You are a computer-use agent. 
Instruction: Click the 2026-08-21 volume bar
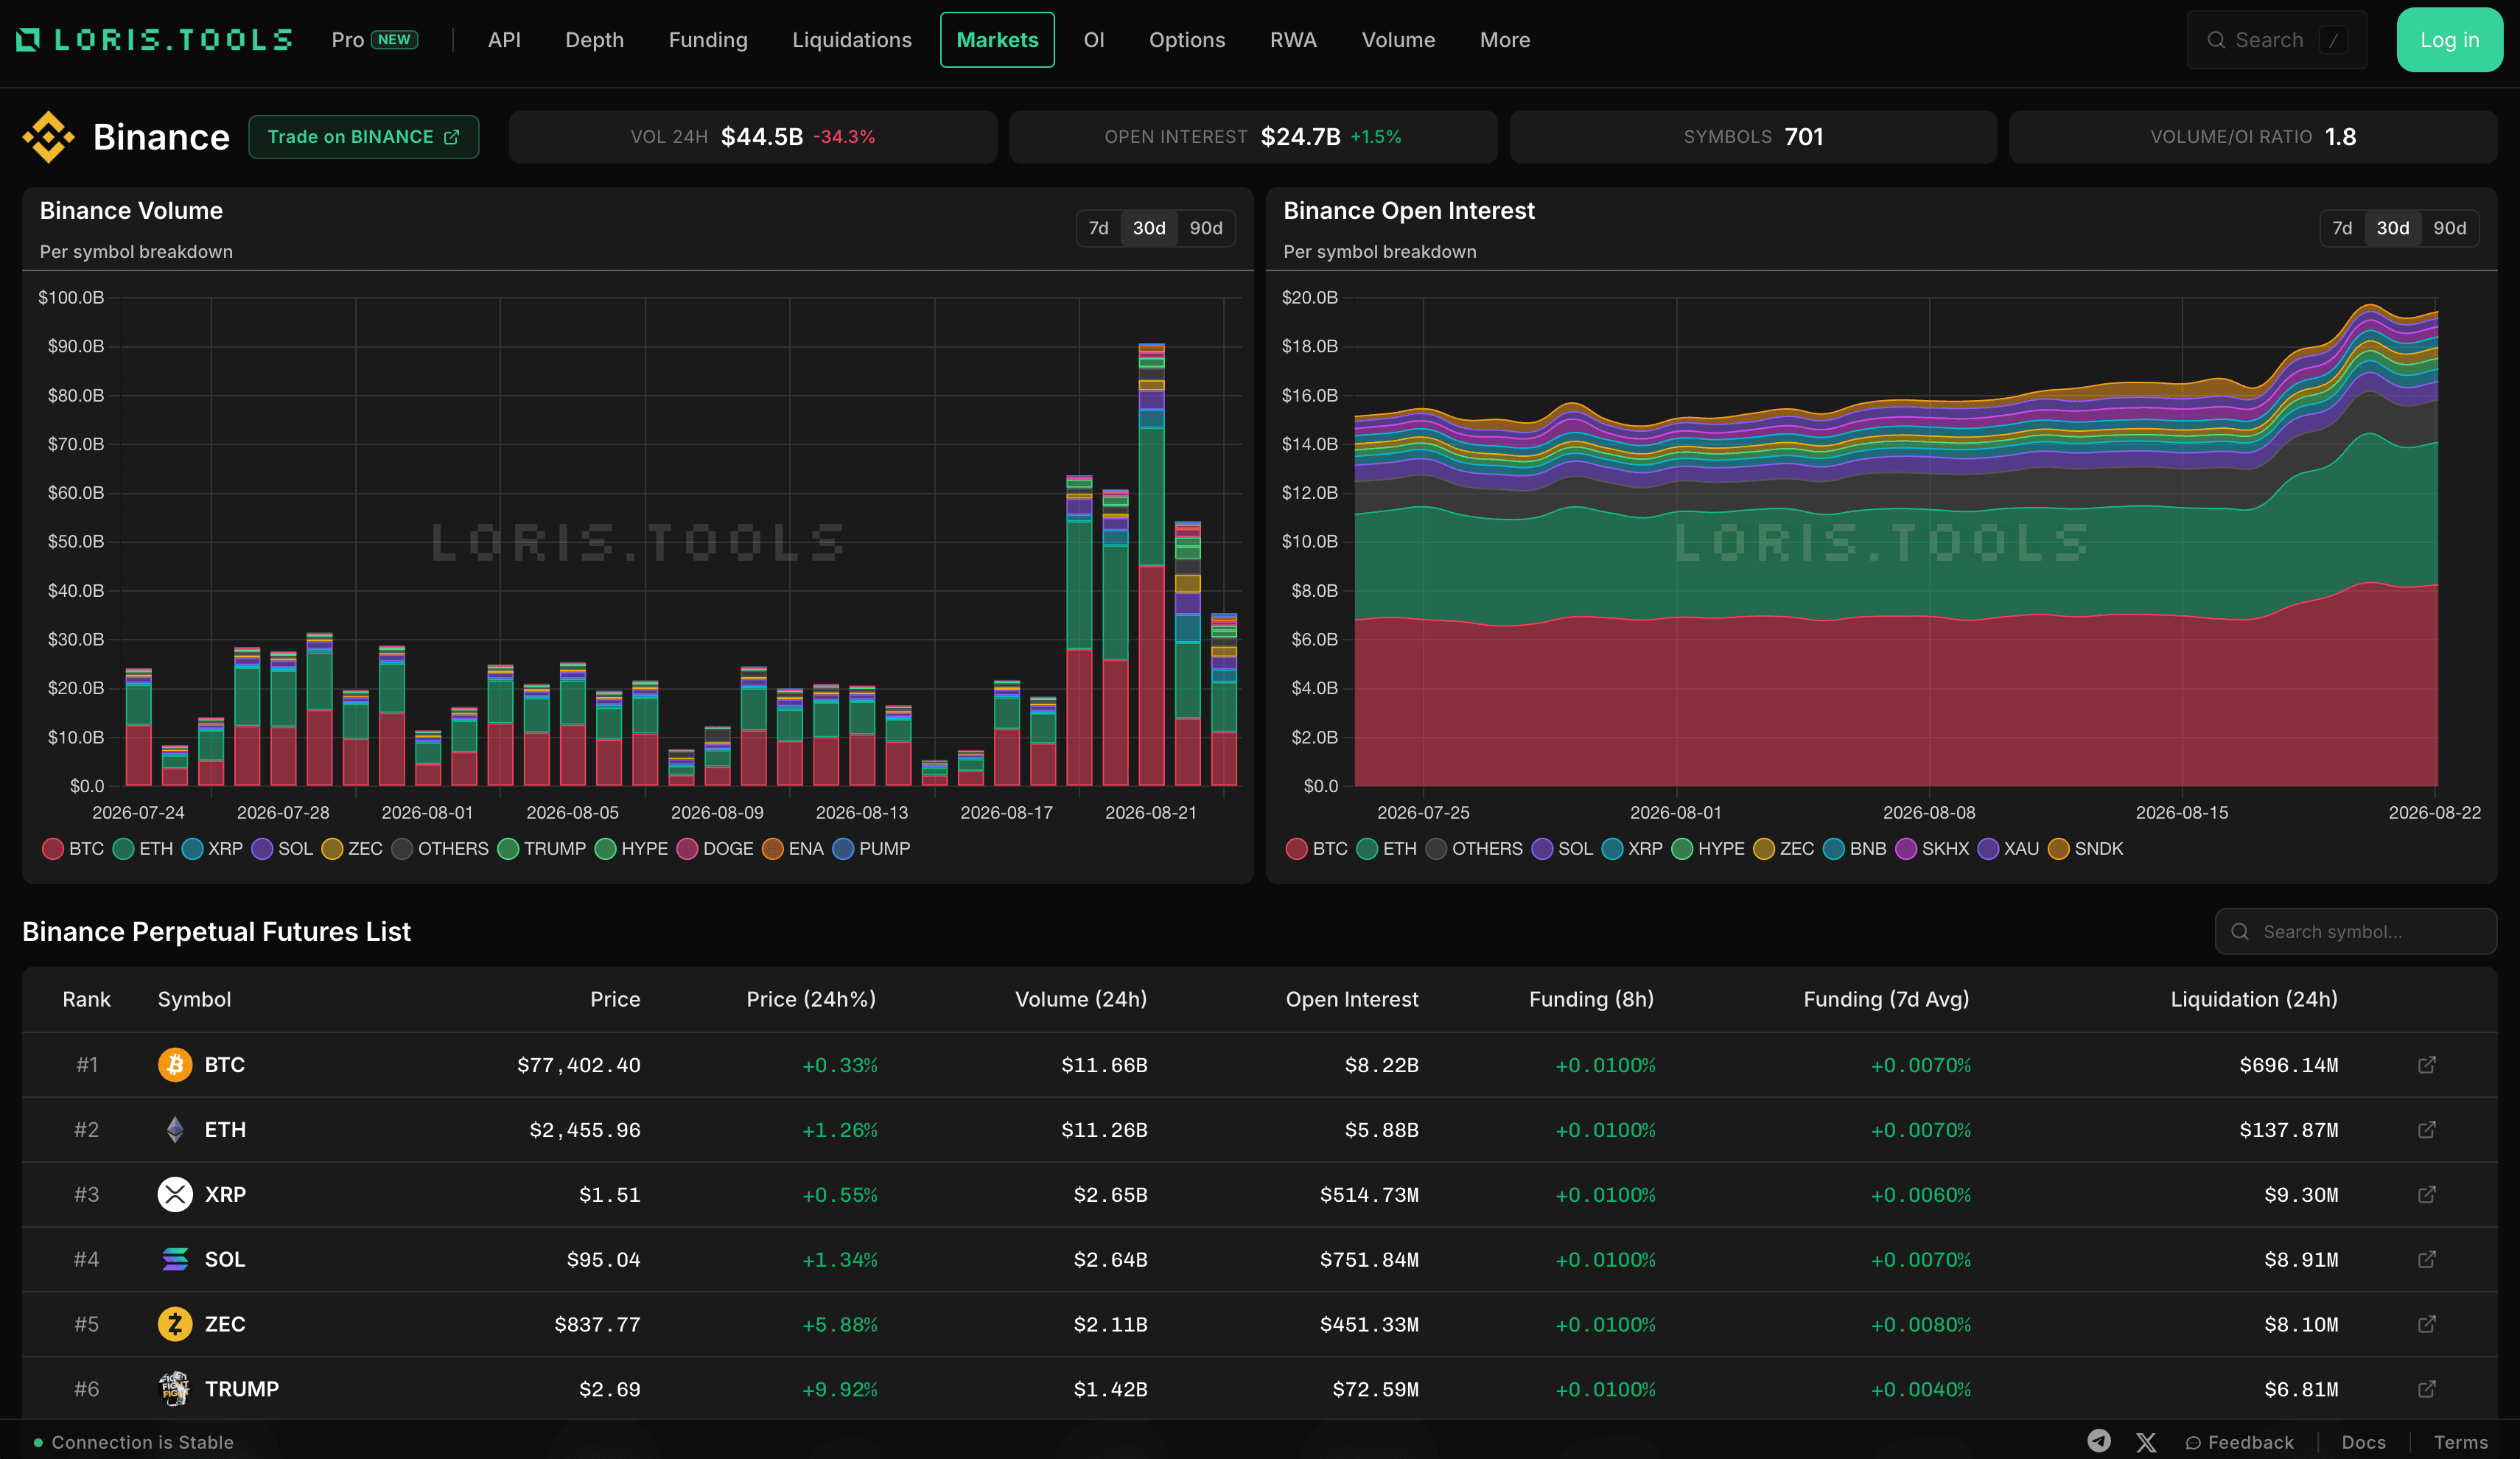(1151, 565)
